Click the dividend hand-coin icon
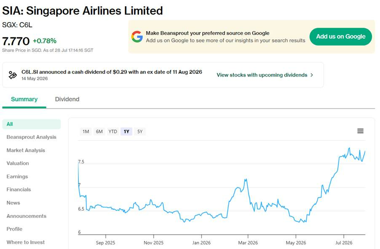Screen dimensions: 380x249 (x=13, y=75)
